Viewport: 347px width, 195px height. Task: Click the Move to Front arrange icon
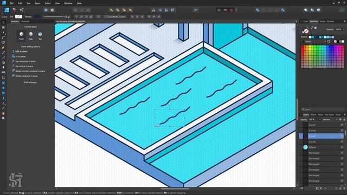pos(130,10)
